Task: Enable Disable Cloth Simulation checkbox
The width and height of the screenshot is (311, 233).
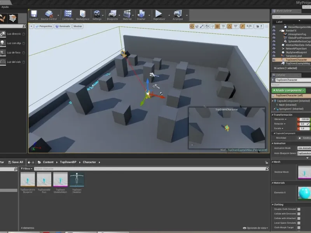Action: coord(299,209)
